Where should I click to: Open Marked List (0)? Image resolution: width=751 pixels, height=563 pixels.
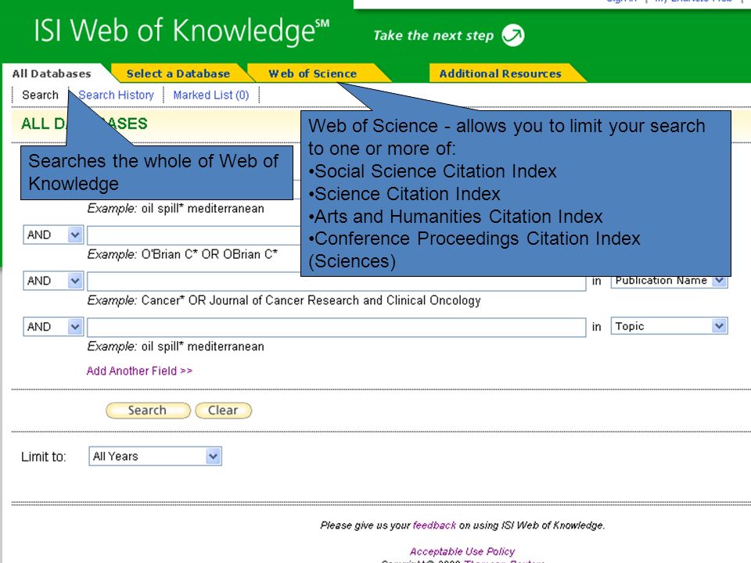[x=211, y=95]
